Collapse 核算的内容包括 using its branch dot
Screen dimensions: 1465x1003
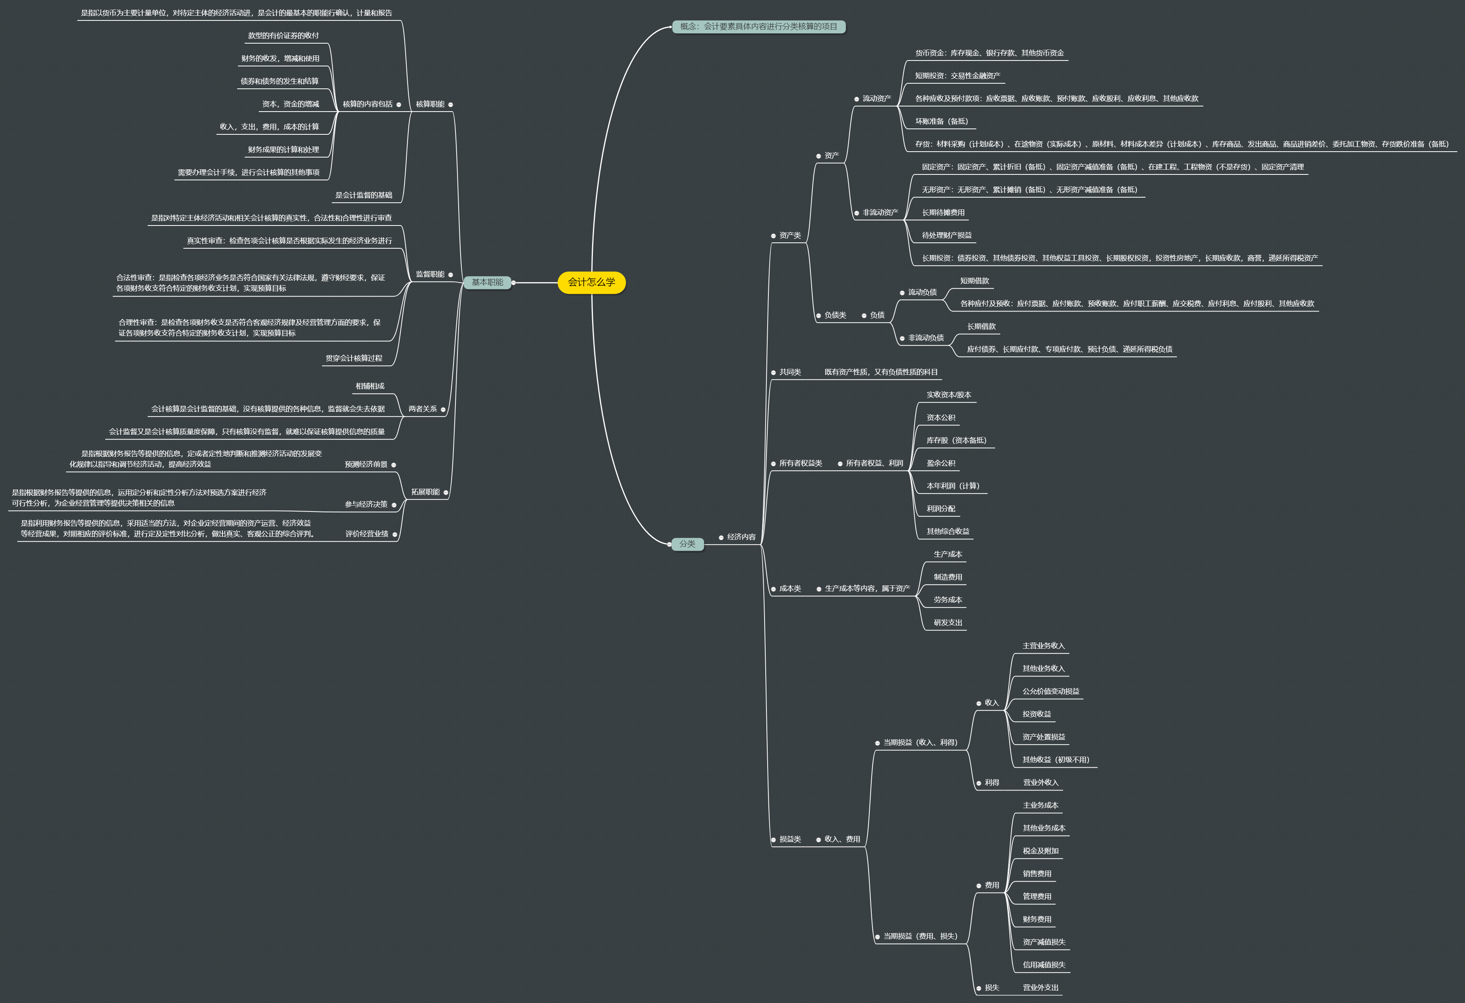pos(399,105)
